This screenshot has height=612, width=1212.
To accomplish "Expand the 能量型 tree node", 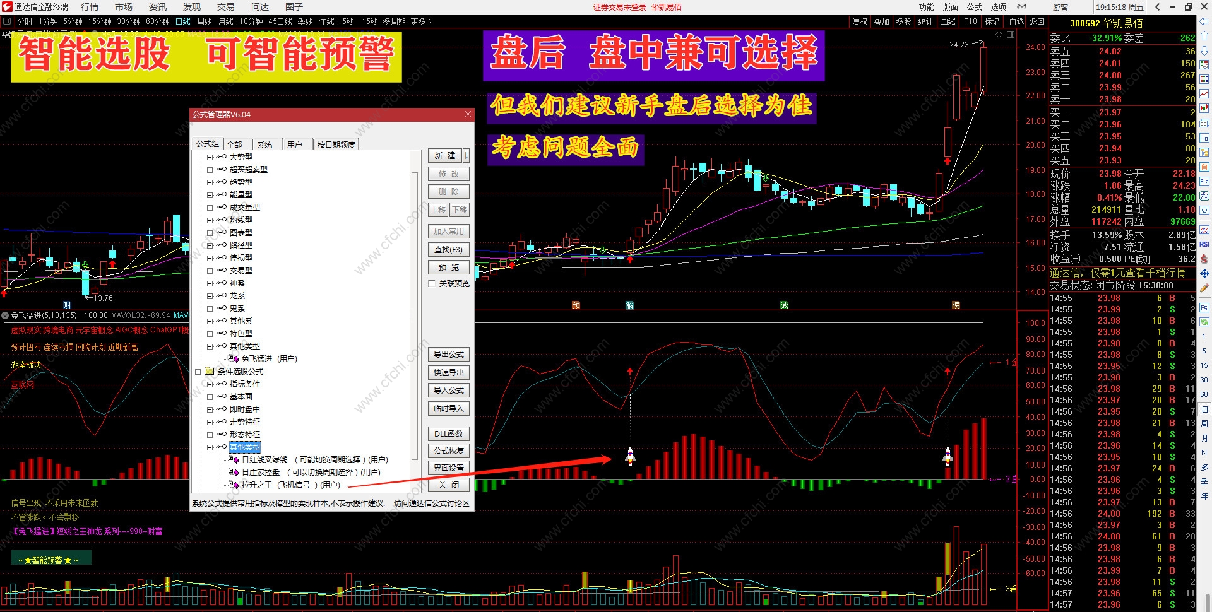I will point(210,195).
